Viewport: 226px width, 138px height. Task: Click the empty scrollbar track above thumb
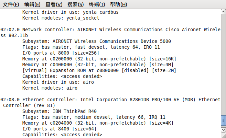click(223, 65)
